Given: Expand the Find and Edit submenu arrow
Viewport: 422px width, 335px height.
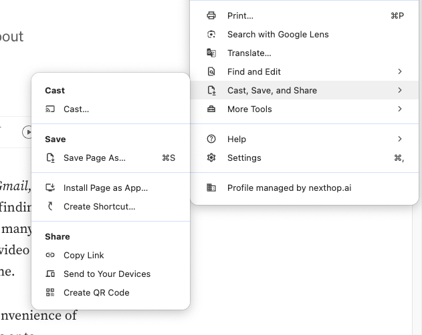Looking at the screenshot, I should click(x=400, y=71).
